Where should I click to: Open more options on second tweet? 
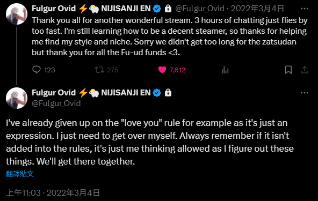click(x=305, y=93)
